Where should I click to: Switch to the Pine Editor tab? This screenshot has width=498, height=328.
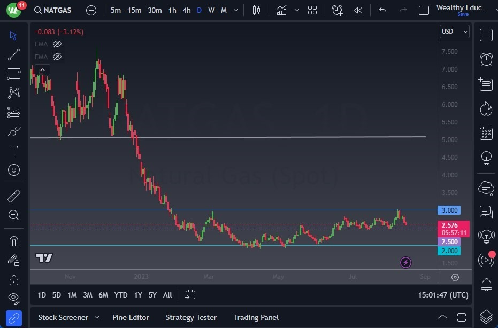click(x=131, y=317)
